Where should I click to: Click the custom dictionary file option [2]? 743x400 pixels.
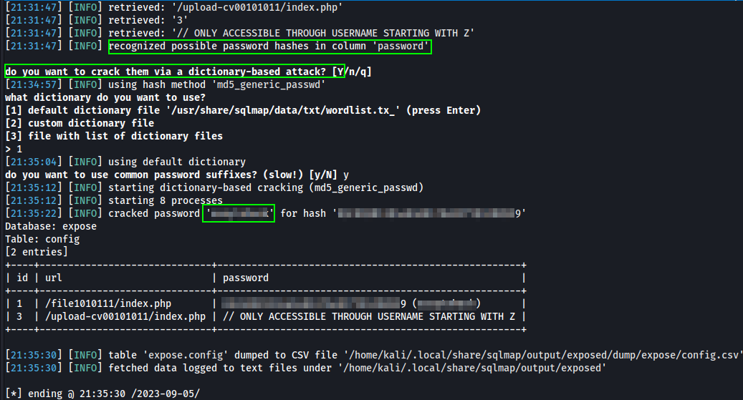click(80, 123)
